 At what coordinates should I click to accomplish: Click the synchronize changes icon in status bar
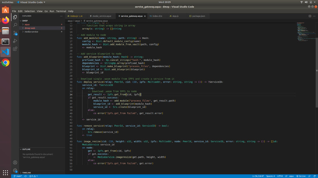[26, 176]
